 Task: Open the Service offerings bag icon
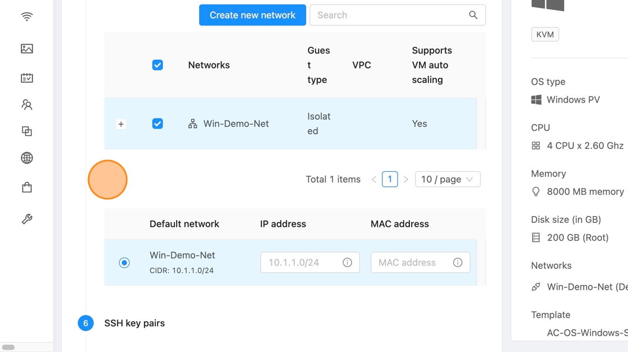(x=26, y=187)
